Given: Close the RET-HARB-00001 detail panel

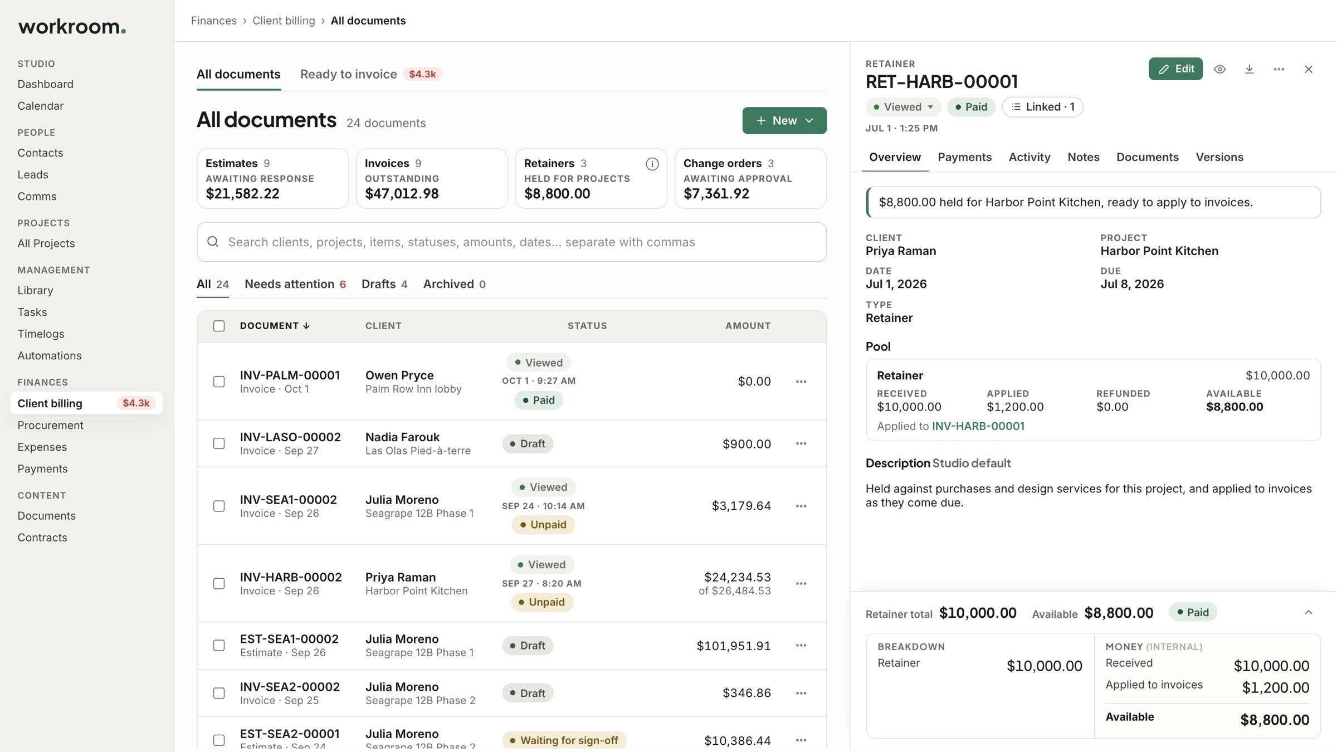Looking at the screenshot, I should pos(1308,69).
